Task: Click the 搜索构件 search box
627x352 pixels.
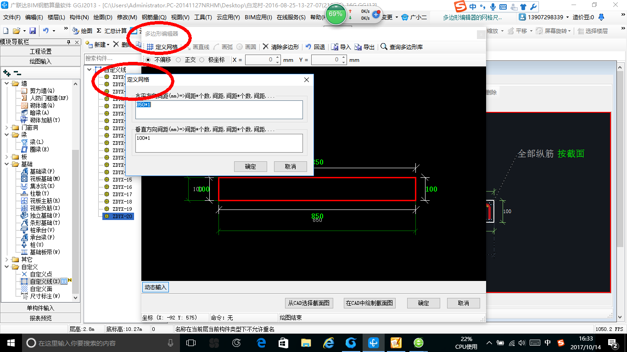Action: 112,58
